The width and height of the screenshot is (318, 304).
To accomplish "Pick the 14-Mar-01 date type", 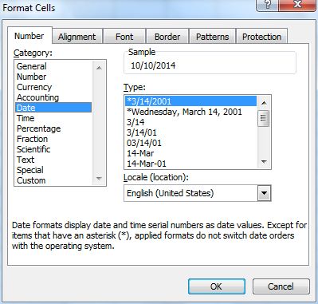I will click(190, 164).
